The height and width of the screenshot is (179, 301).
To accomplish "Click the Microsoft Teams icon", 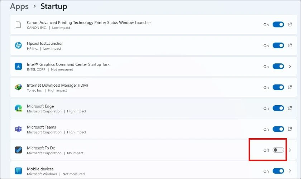I will pos(18,129).
